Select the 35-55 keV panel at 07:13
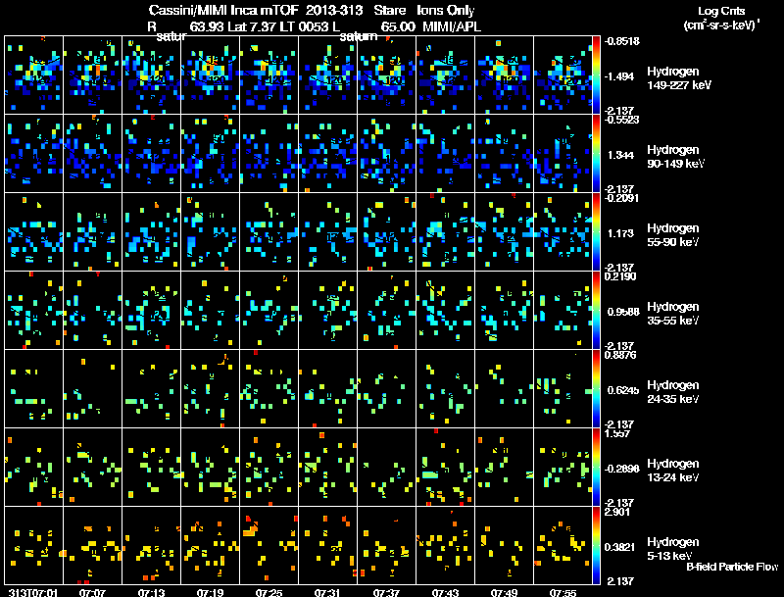This screenshot has height=597, width=784. click(x=152, y=310)
